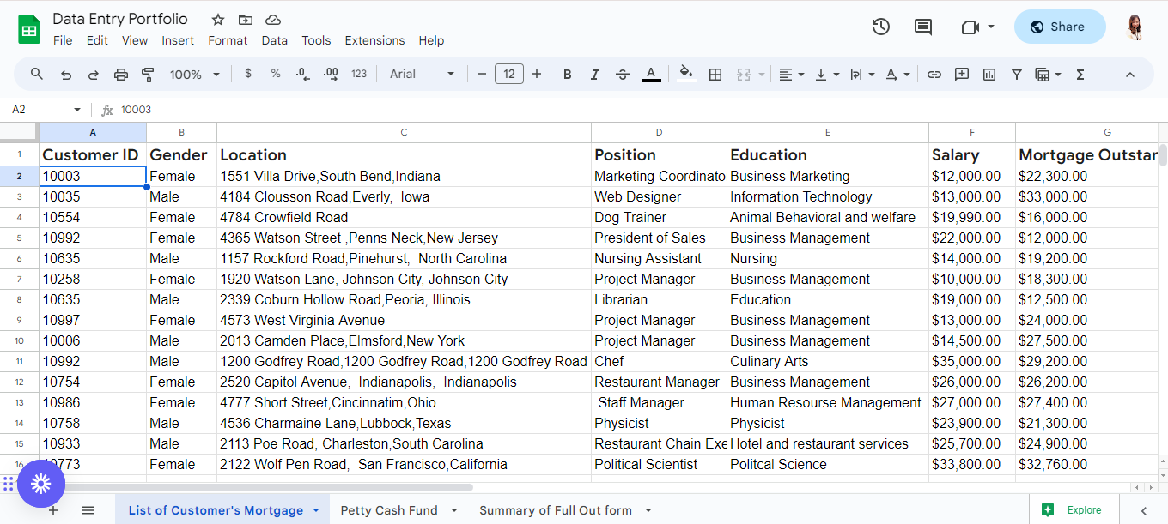Undo the last action

[x=65, y=75]
